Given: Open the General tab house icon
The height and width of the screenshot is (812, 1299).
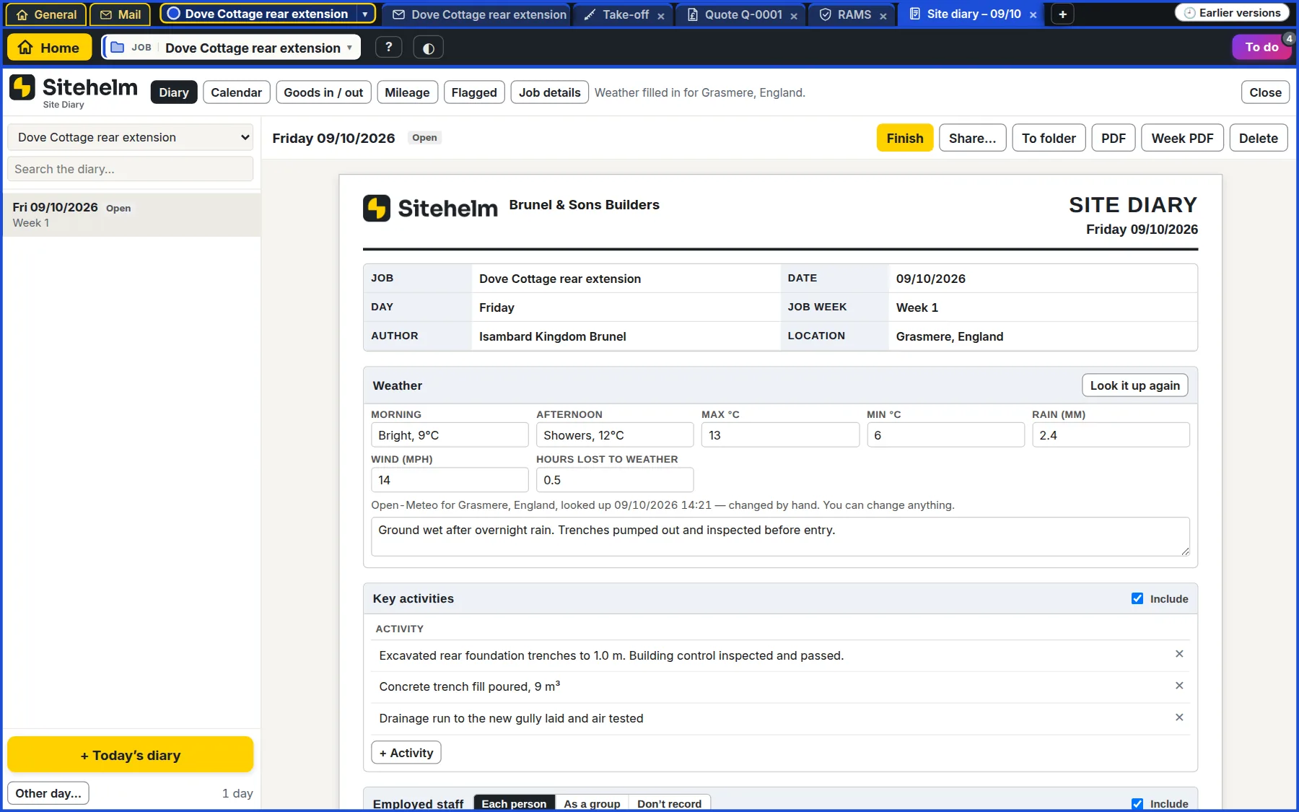Looking at the screenshot, I should (x=22, y=14).
